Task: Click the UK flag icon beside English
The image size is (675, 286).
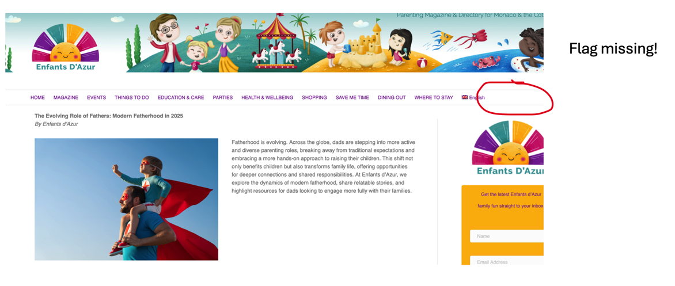Action: (464, 97)
